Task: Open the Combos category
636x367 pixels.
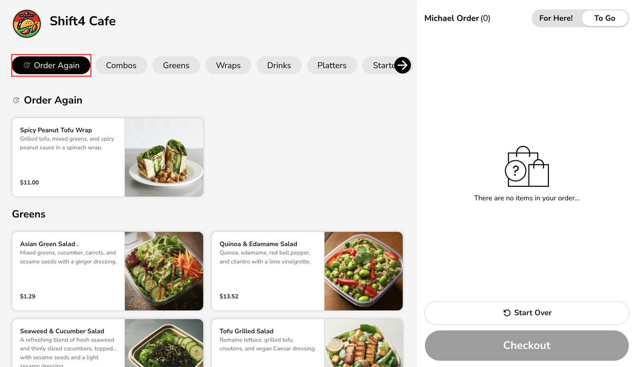Action: (121, 65)
